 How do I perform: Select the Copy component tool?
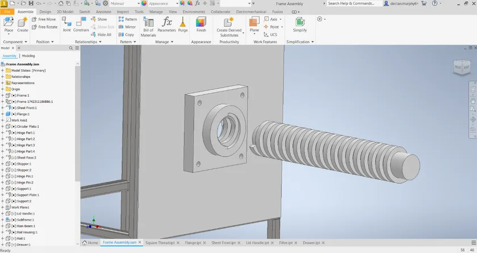(126, 35)
